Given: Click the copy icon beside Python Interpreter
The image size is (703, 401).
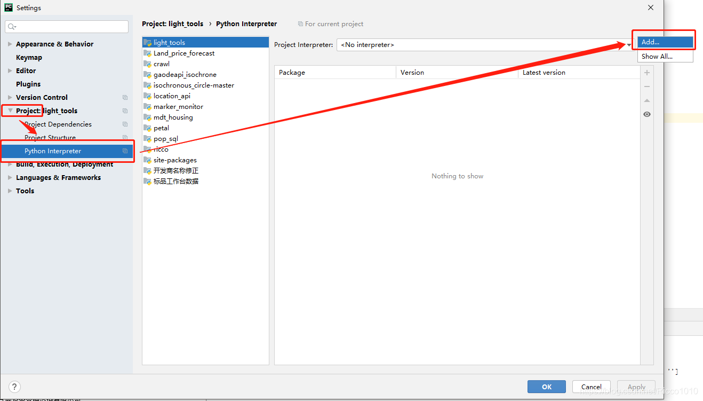Looking at the screenshot, I should [125, 151].
